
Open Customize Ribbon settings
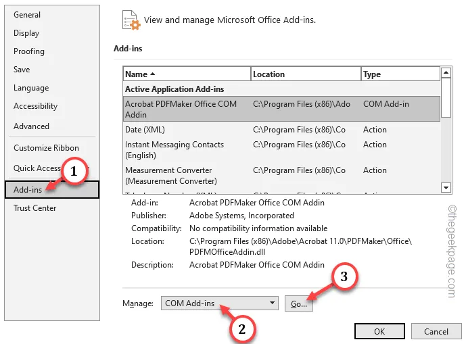46,147
